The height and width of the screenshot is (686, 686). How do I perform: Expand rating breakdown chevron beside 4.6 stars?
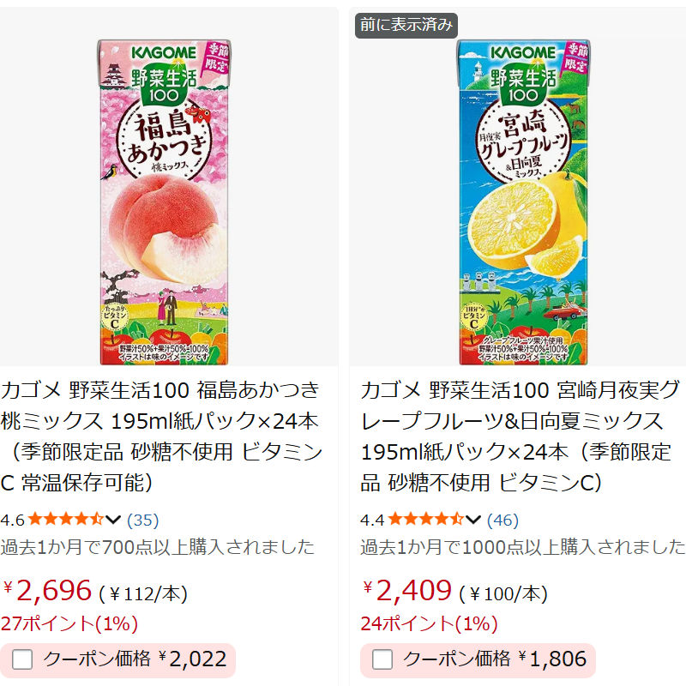(113, 520)
